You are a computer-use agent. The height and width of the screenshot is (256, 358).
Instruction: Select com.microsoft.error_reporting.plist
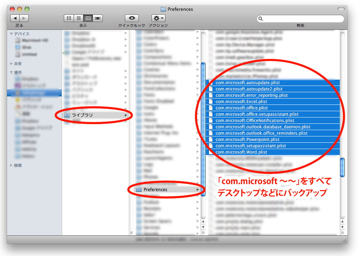tap(273, 95)
